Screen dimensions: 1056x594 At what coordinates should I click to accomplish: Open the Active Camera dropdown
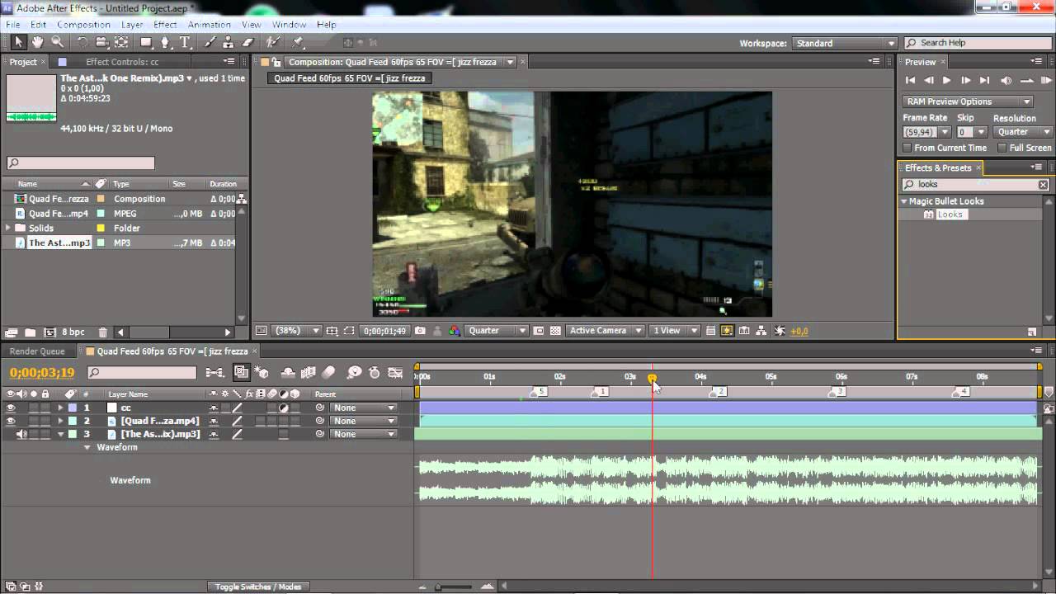click(606, 331)
